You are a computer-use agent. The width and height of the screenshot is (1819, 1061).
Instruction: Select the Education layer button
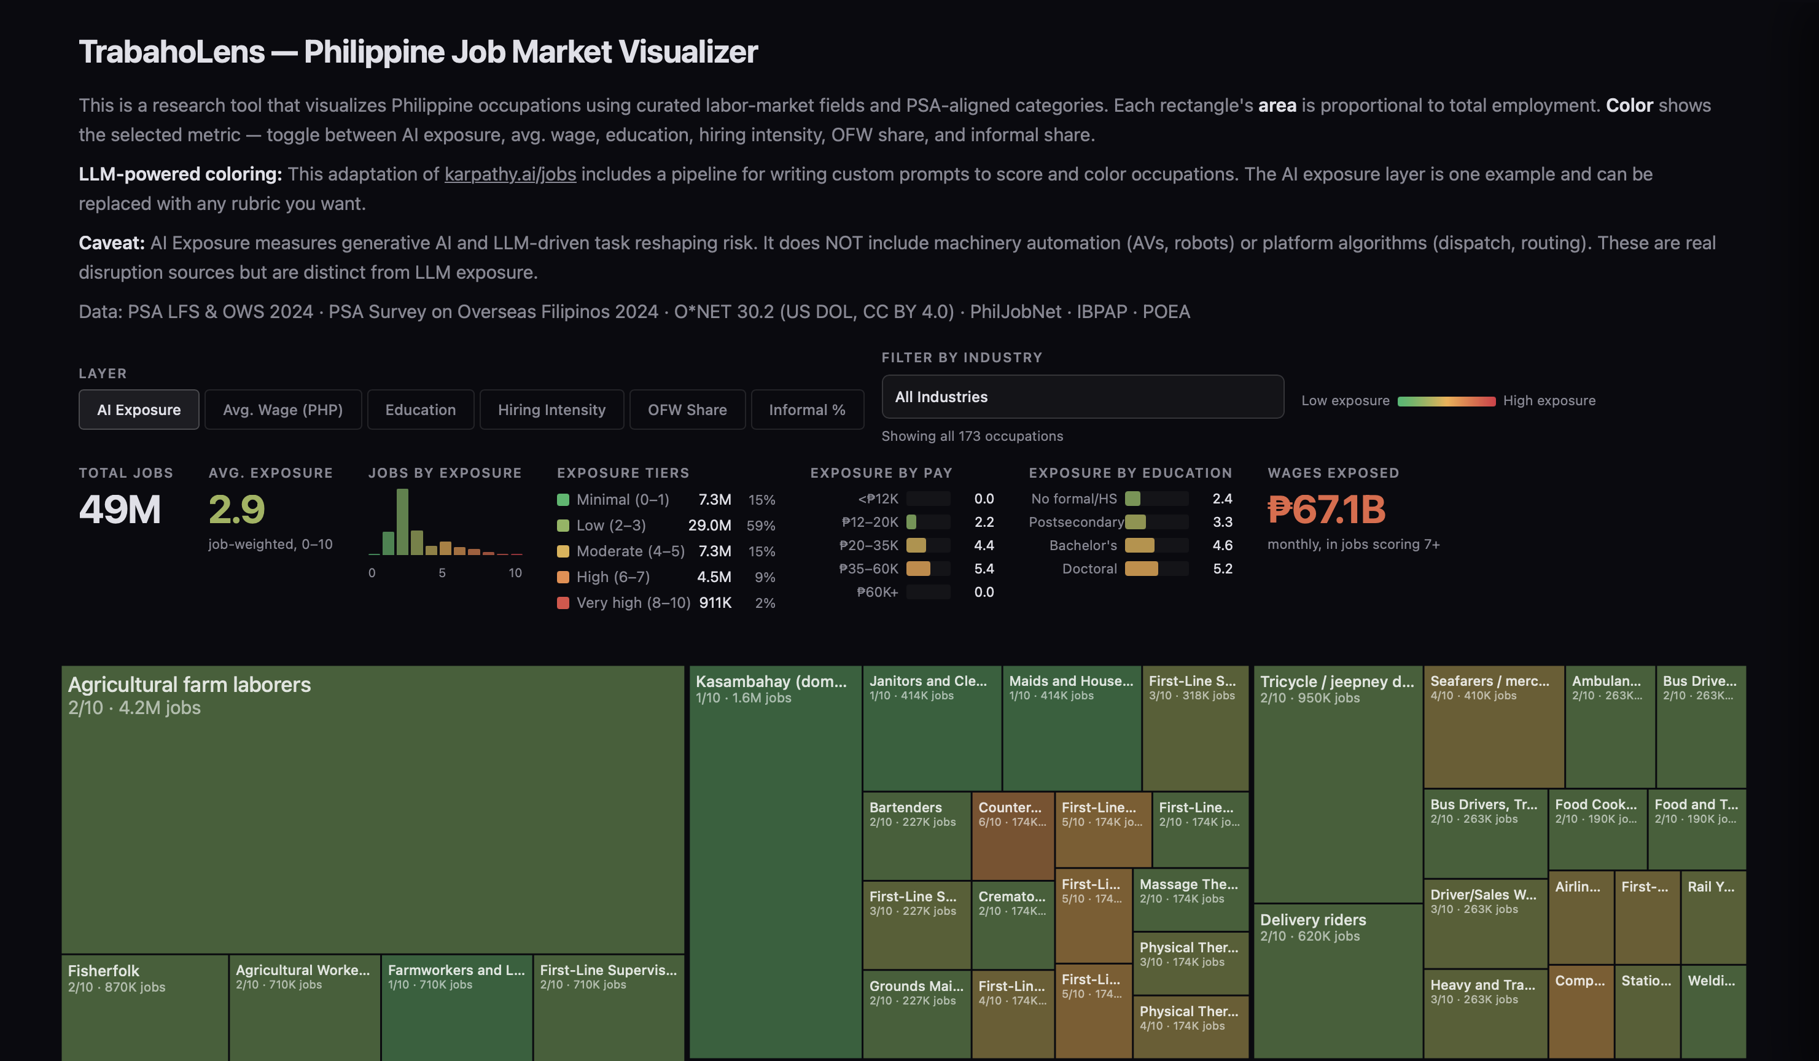pos(420,410)
